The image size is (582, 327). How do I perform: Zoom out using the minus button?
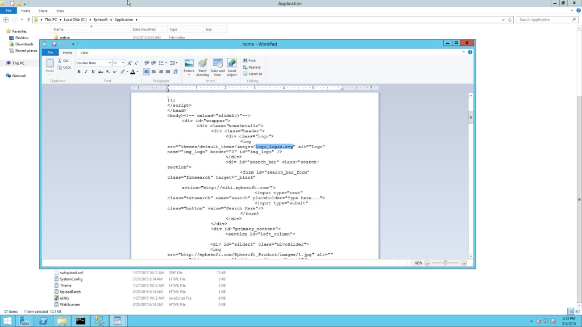pos(427,263)
